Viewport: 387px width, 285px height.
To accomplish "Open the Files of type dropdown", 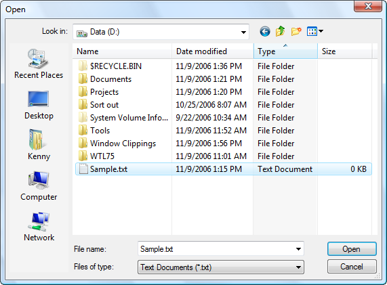I will click(221, 267).
